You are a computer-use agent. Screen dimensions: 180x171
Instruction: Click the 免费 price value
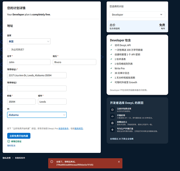point(162,25)
